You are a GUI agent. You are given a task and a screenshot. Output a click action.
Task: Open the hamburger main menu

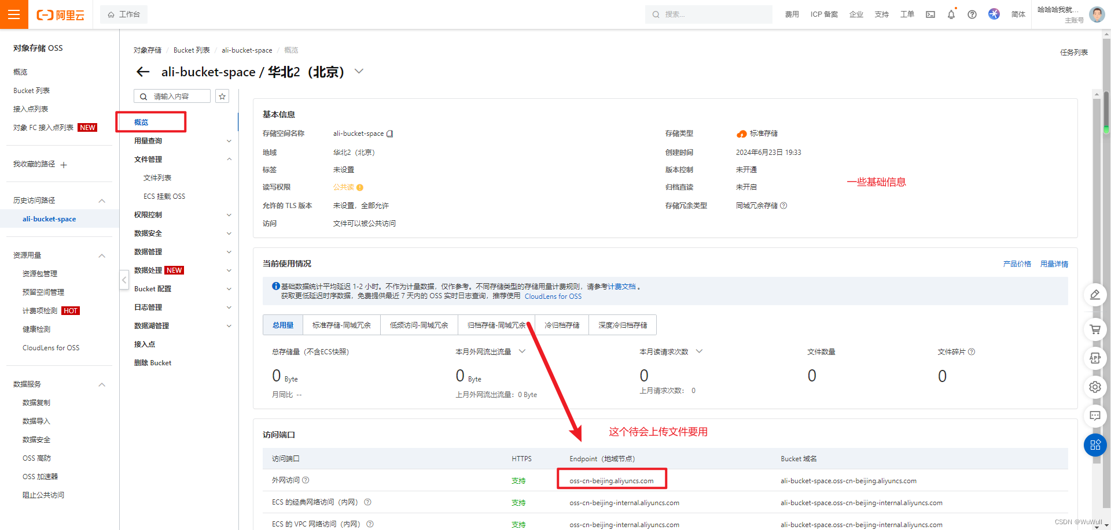[x=14, y=14]
